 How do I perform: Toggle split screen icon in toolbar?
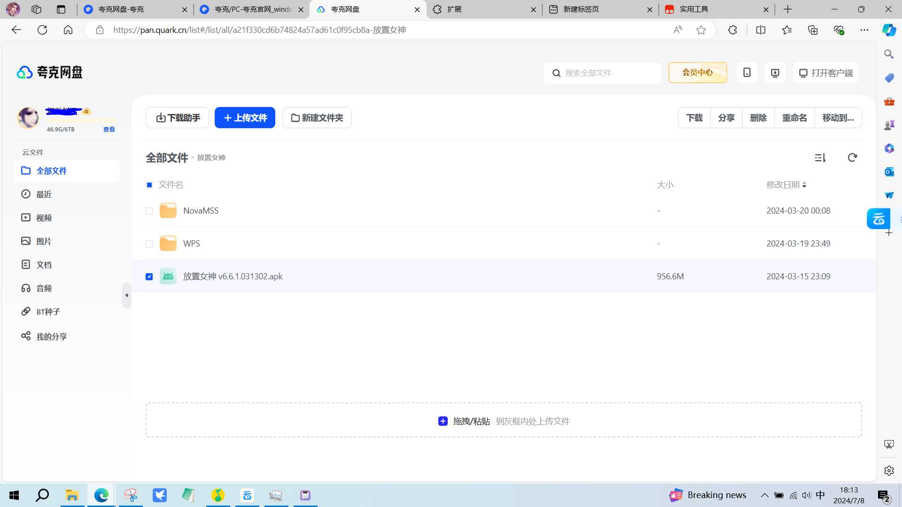[761, 30]
